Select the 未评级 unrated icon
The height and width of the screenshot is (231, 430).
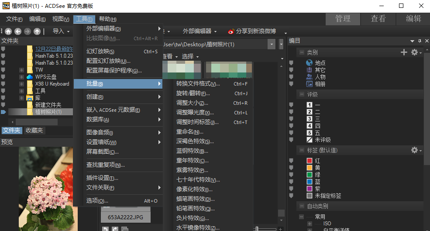click(x=310, y=140)
